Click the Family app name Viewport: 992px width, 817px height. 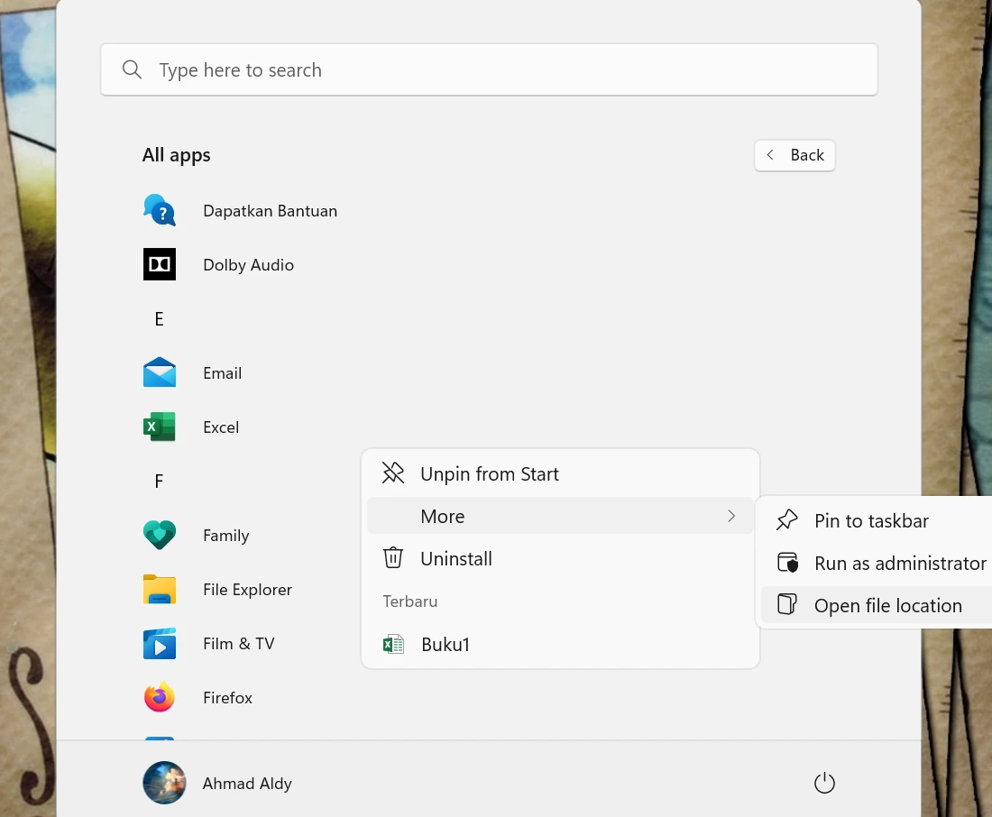tap(225, 536)
